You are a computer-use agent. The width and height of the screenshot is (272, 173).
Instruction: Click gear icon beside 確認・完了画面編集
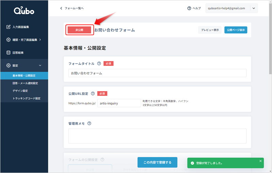pyautogui.click(x=8, y=40)
